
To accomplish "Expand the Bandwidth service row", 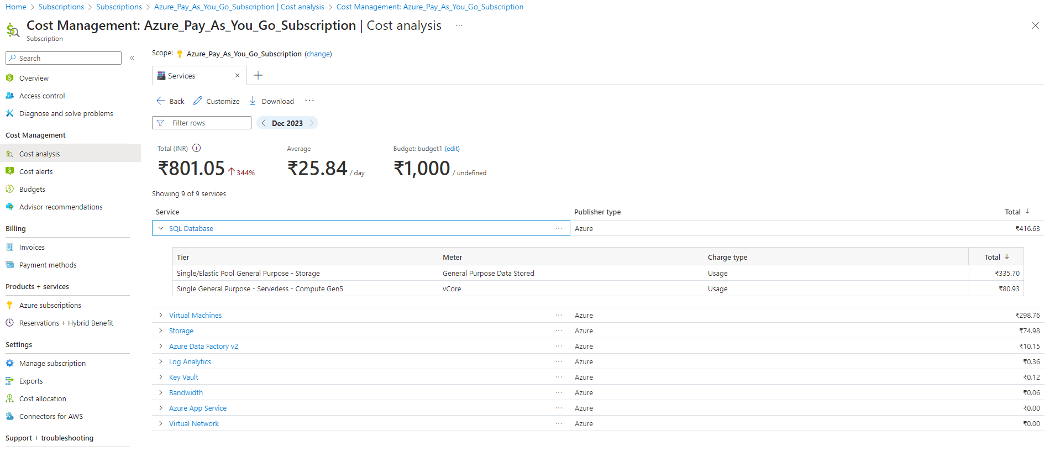I will (161, 392).
